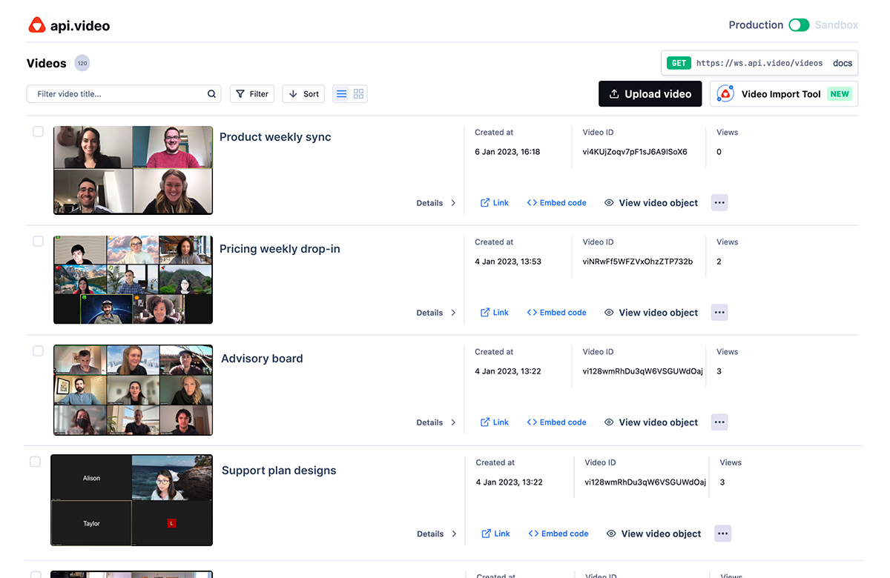Copy Link for Support plan designs
The height and width of the screenshot is (578, 890).
coord(496,534)
